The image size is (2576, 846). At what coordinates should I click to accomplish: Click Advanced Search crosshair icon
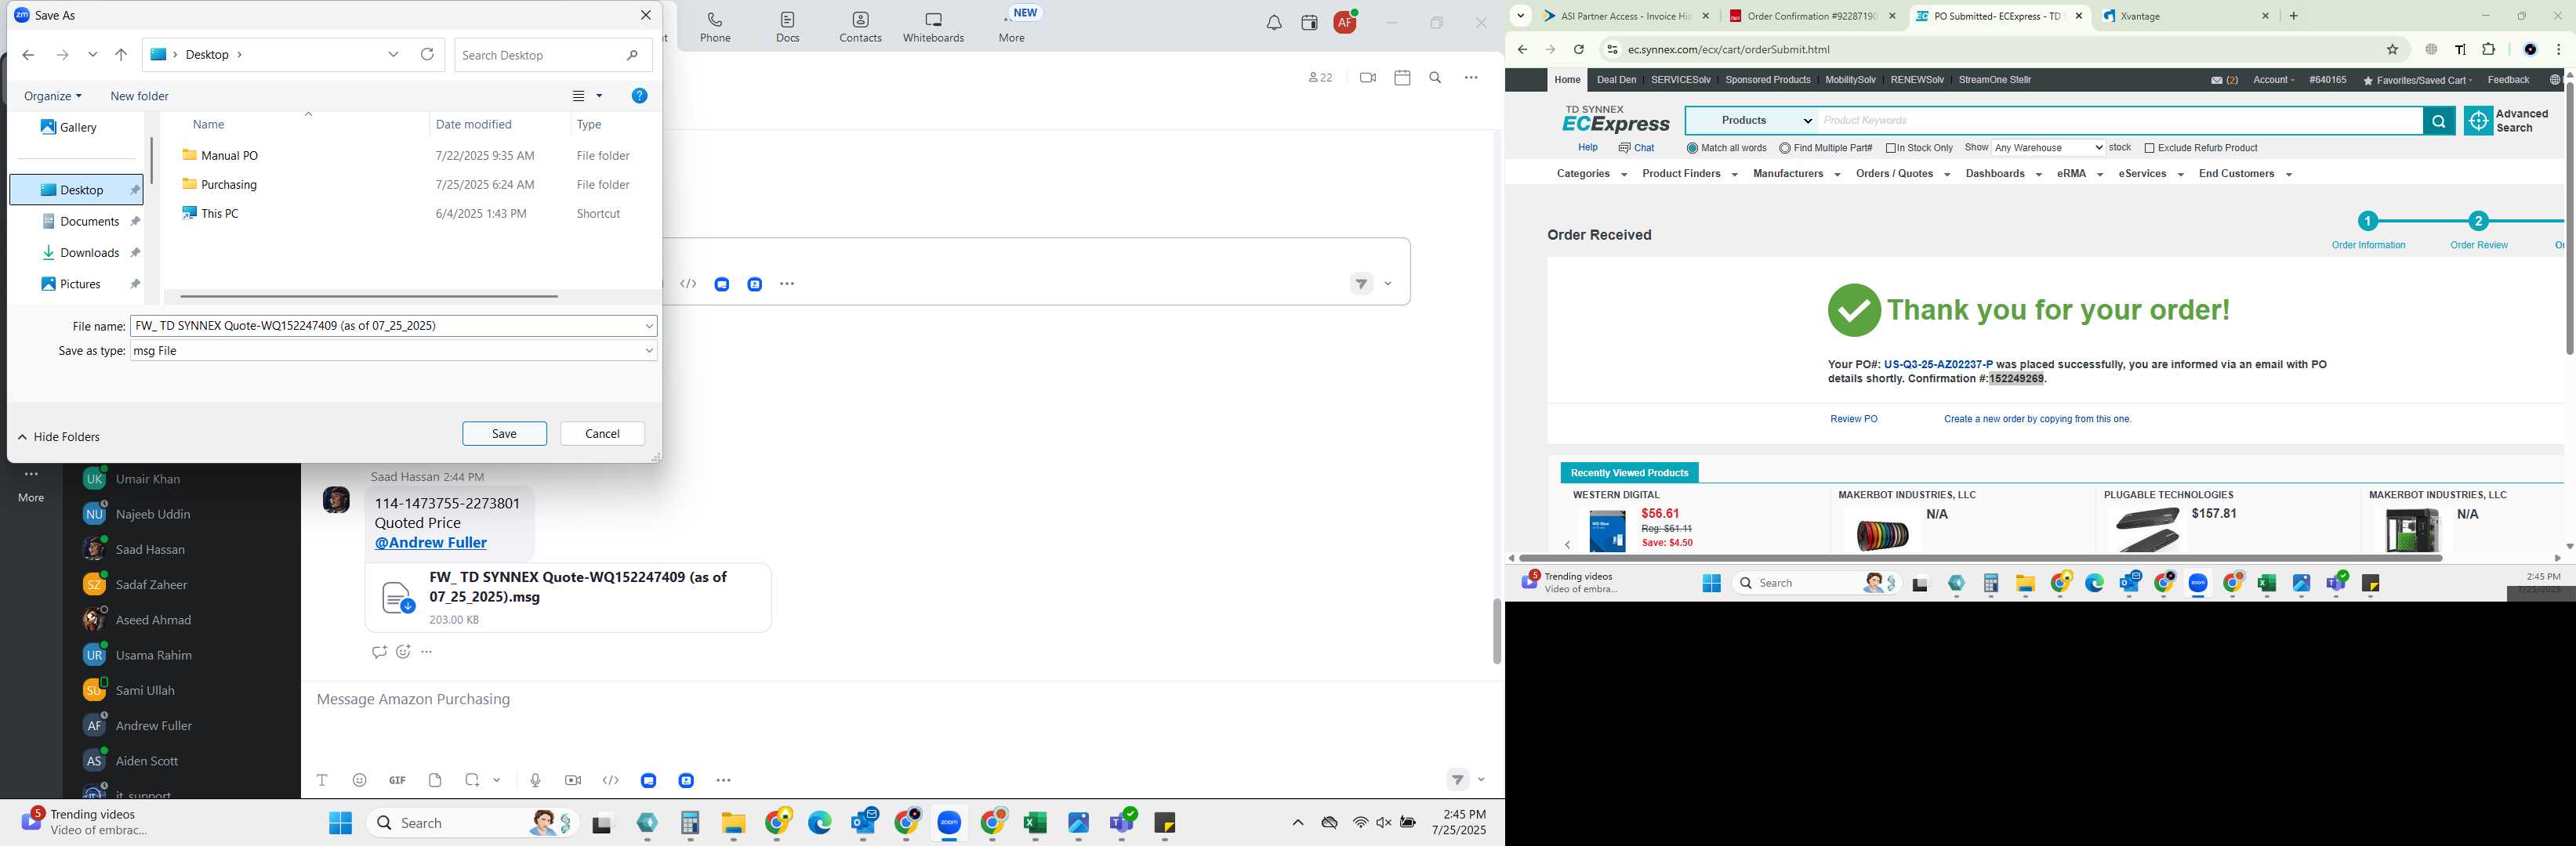tap(2478, 121)
